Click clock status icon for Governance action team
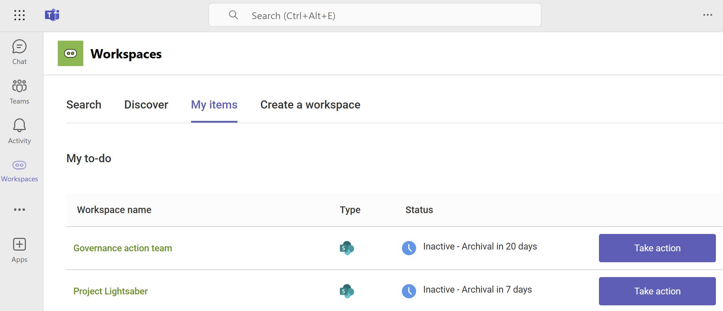The height and width of the screenshot is (311, 723). (409, 248)
